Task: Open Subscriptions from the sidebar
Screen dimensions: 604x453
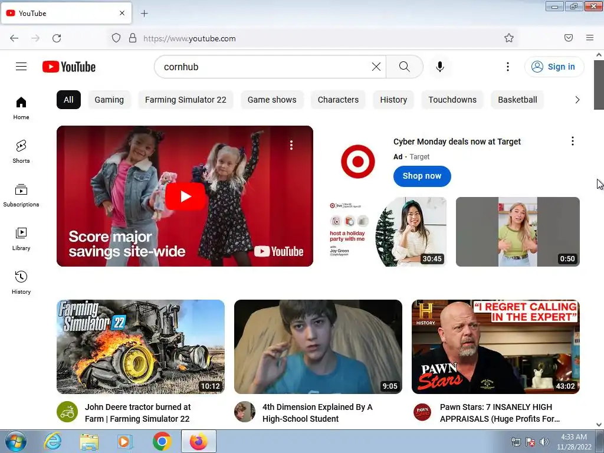Action: [x=21, y=196]
